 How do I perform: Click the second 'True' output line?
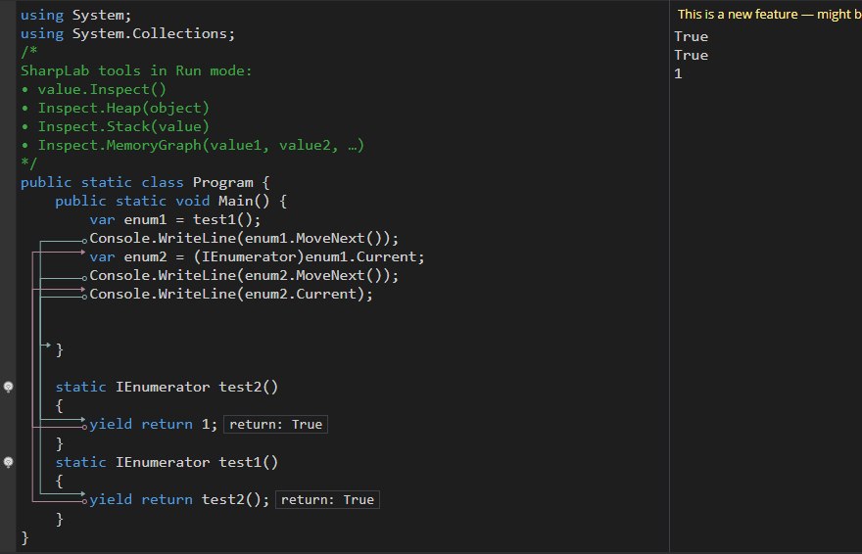pos(691,56)
